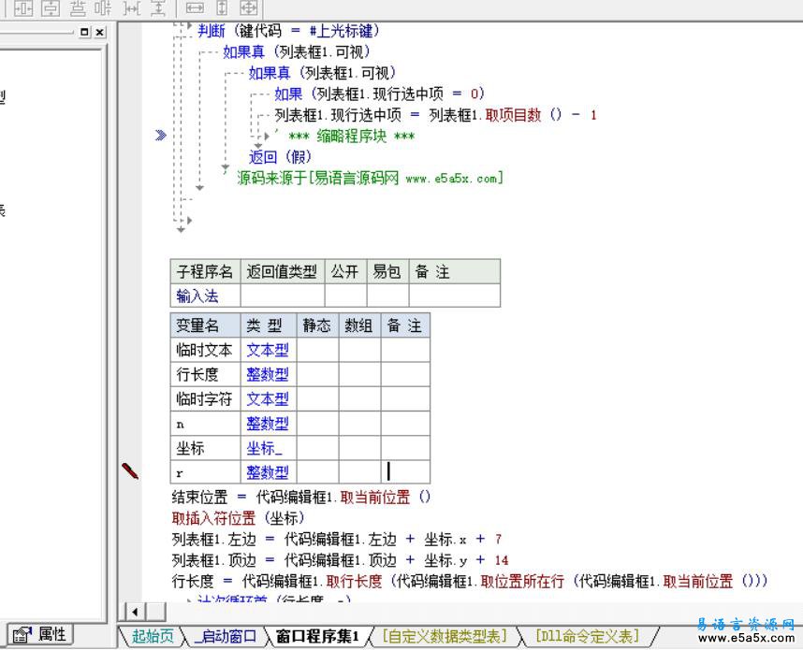Click the 备注 cell of 输入法 row

tap(454, 296)
